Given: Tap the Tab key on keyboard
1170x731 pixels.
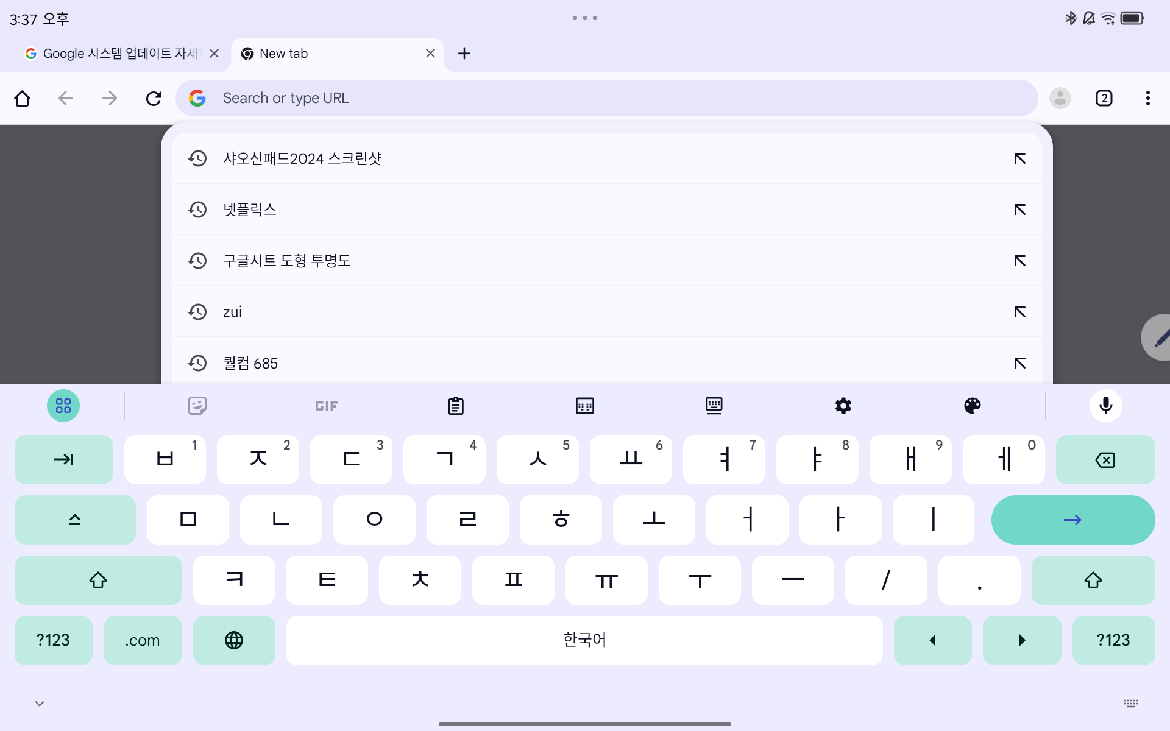Looking at the screenshot, I should tap(64, 459).
